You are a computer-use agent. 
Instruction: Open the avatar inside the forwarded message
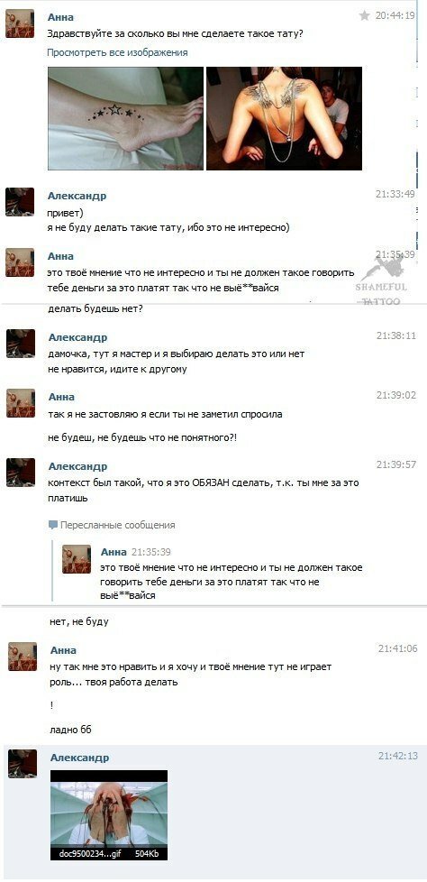point(77,559)
